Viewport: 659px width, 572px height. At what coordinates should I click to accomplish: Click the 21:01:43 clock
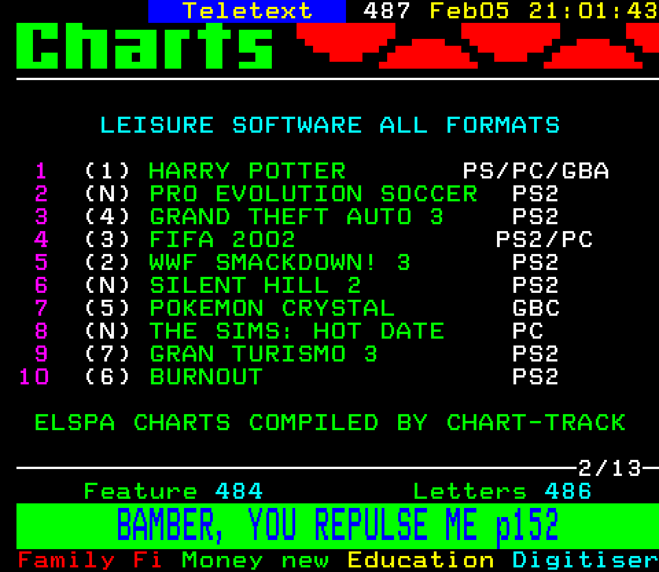tap(594, 11)
